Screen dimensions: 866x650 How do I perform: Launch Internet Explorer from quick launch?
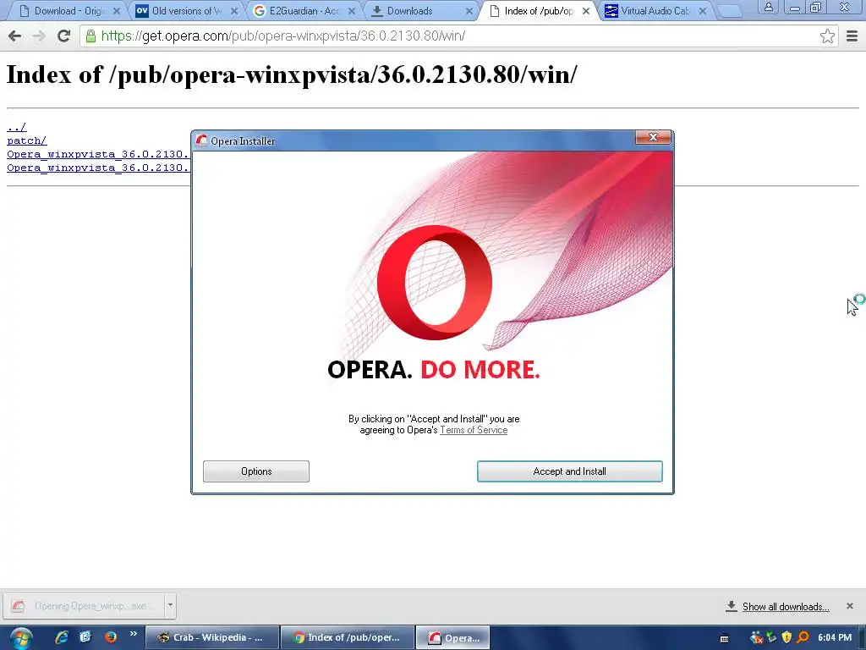61,637
